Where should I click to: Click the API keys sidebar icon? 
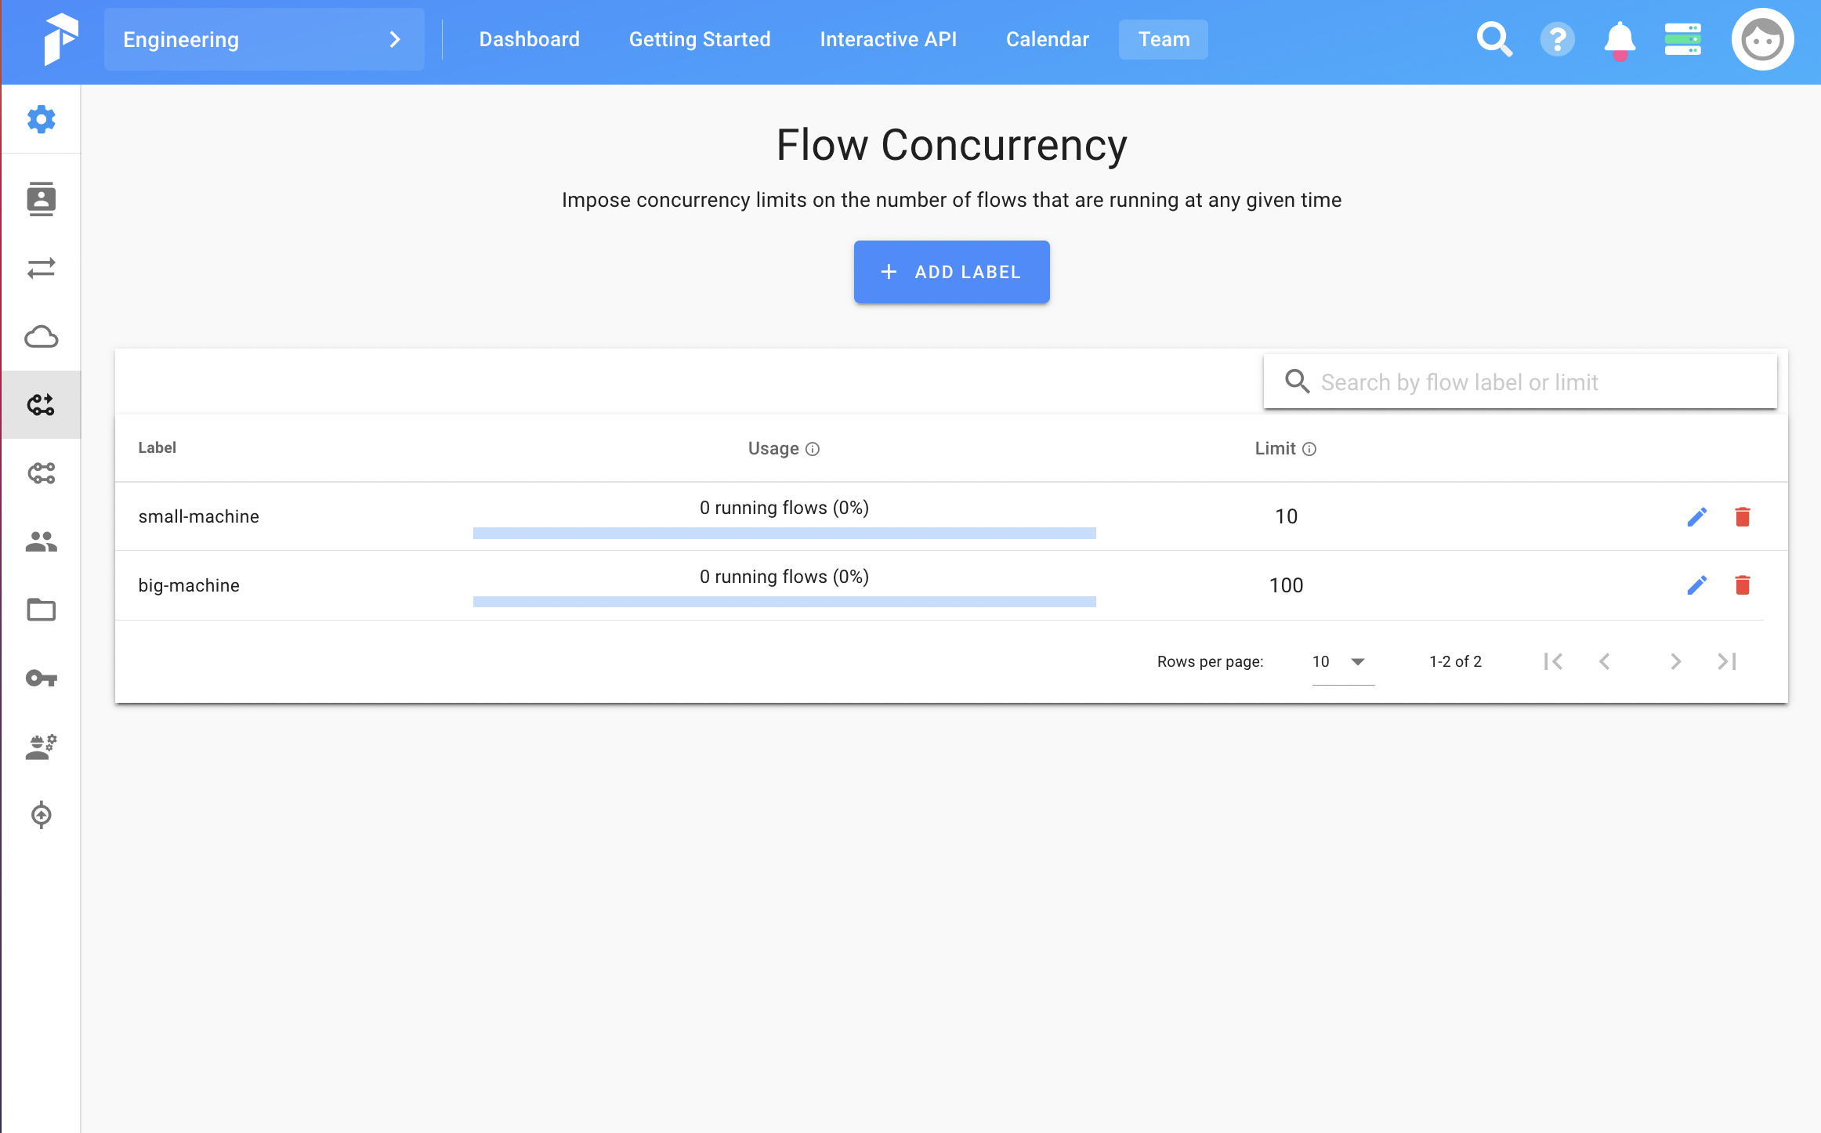pos(41,678)
